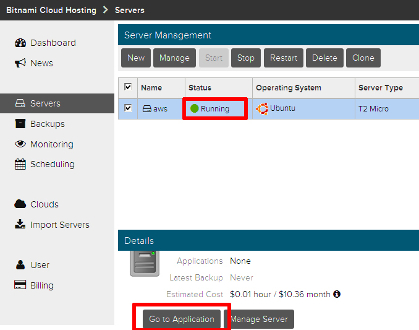Click the server tower image in Details

(x=145, y=264)
